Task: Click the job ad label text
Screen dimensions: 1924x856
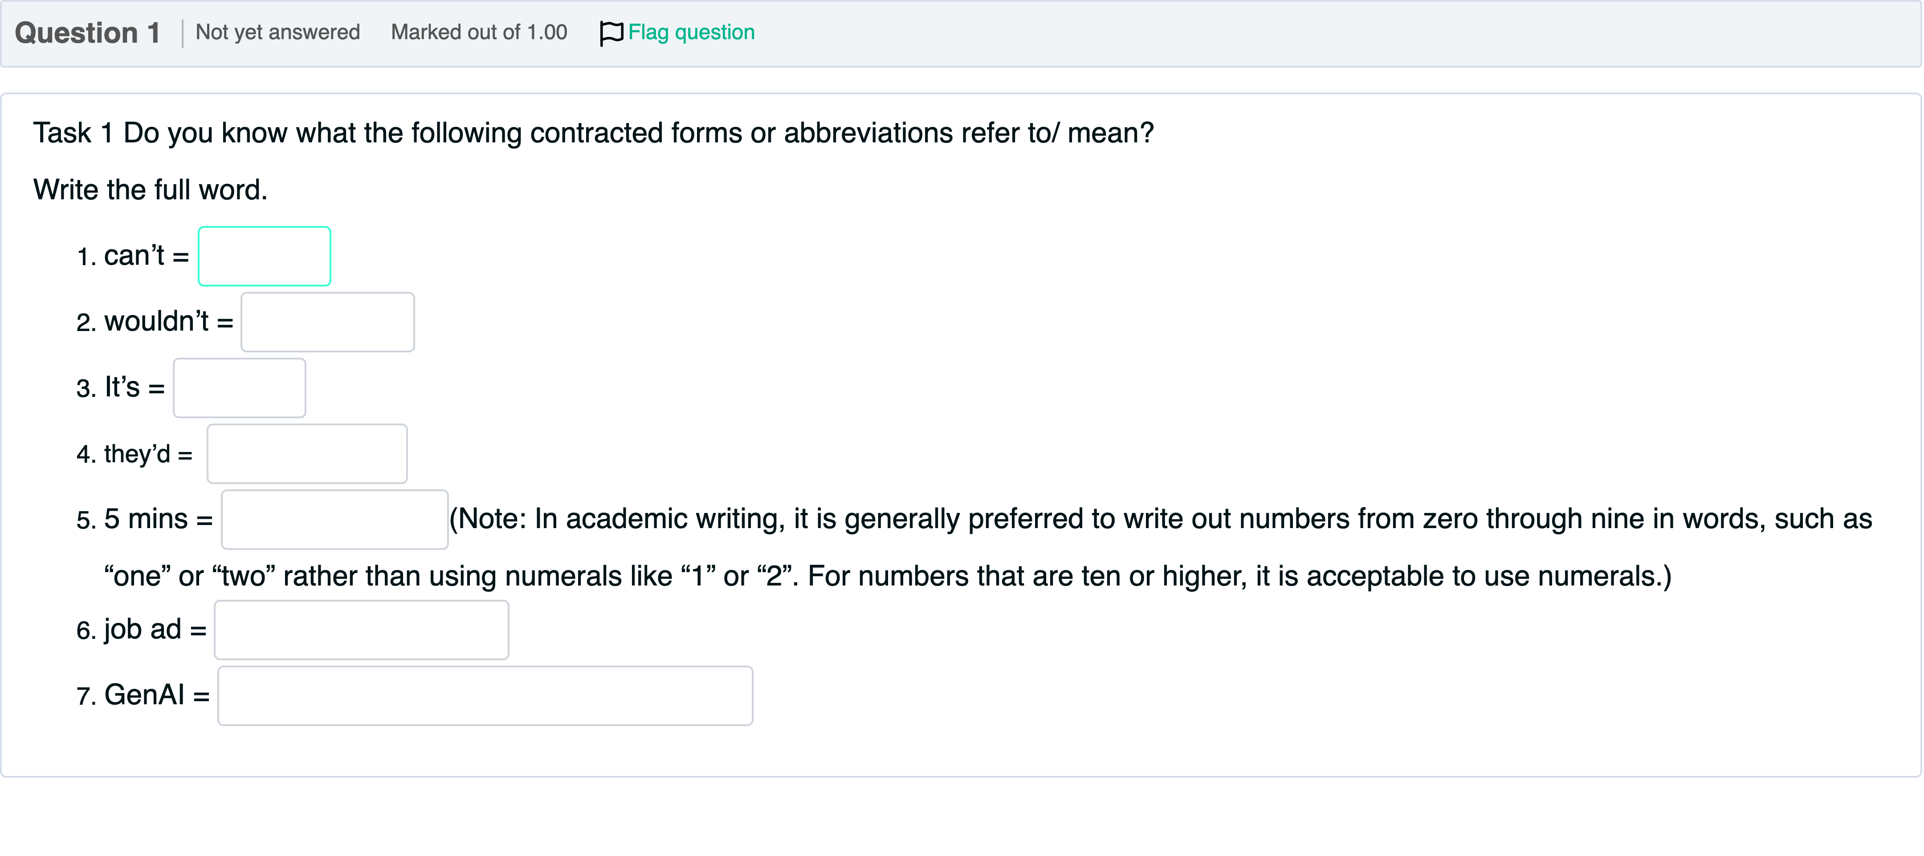Action: (x=143, y=630)
